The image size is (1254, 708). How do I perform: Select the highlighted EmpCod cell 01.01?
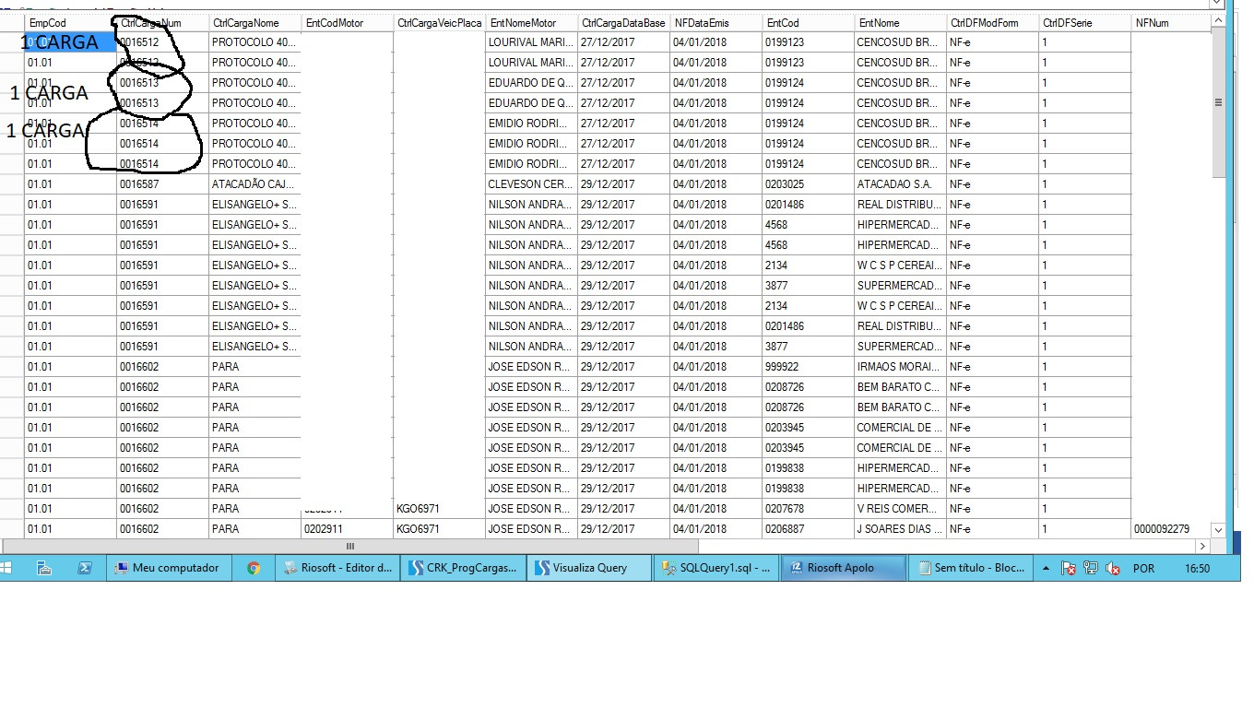click(x=70, y=42)
